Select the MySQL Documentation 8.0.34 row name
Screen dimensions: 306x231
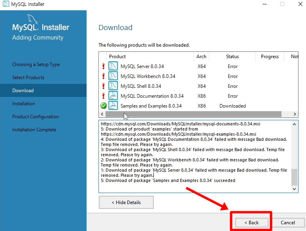[x=152, y=96]
